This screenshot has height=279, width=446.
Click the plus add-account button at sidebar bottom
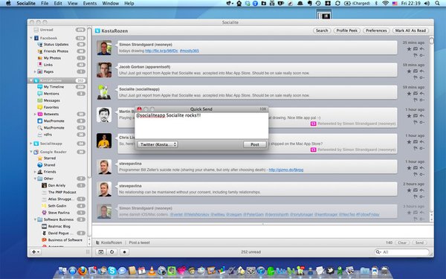[36, 252]
